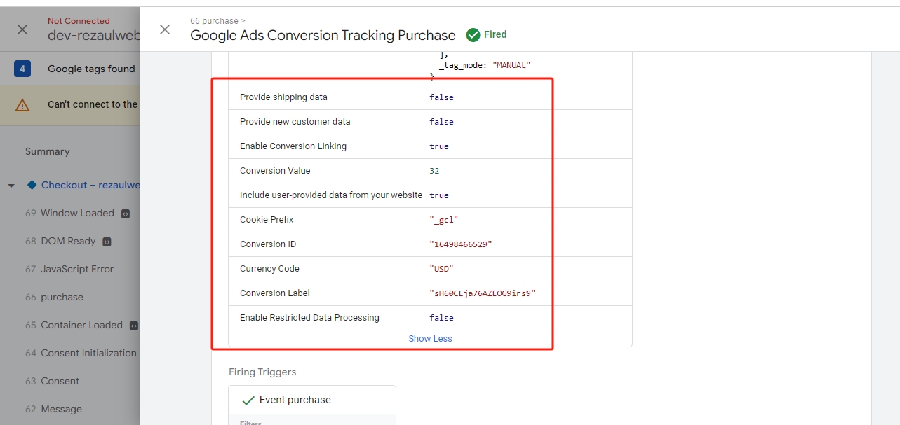Image resolution: width=900 pixels, height=425 pixels.
Task: Click the "USD" currency code value
Action: coord(441,269)
